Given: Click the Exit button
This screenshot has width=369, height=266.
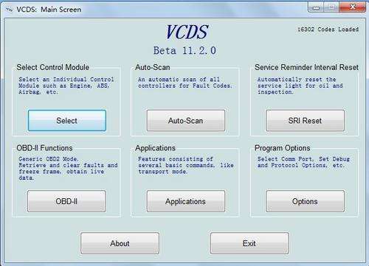Looking at the screenshot, I should tap(249, 243).
